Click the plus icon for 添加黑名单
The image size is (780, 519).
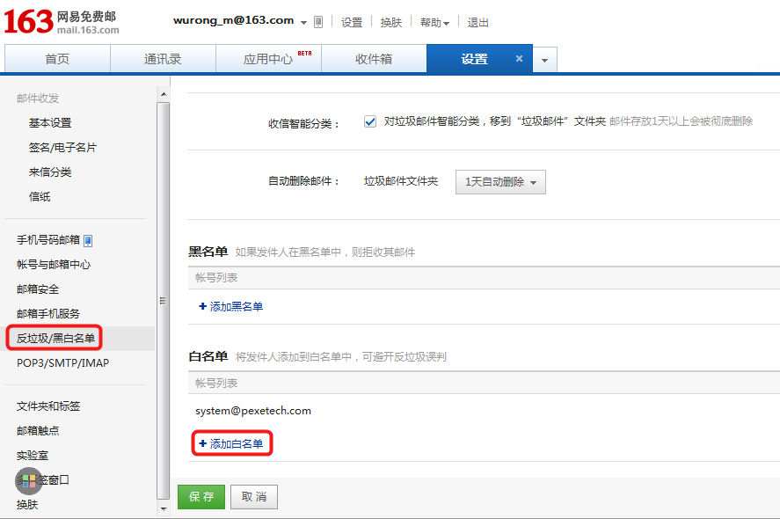[x=202, y=306]
